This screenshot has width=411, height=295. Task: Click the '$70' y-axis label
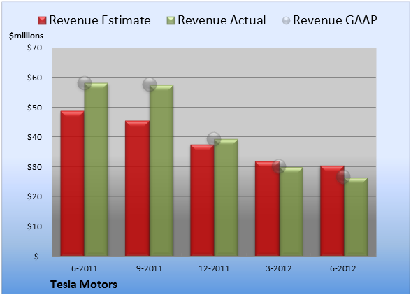34,48
